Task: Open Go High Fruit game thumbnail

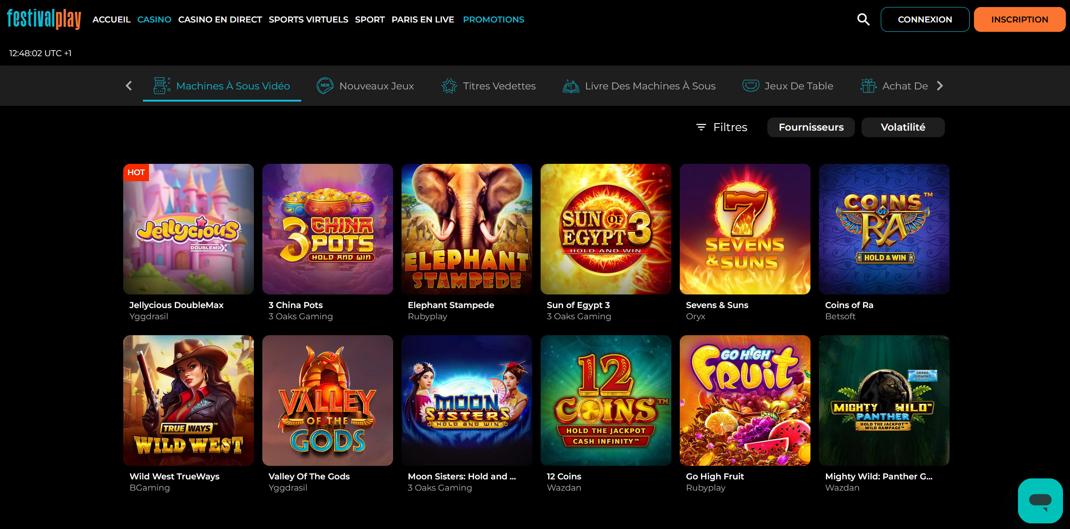Action: point(745,400)
